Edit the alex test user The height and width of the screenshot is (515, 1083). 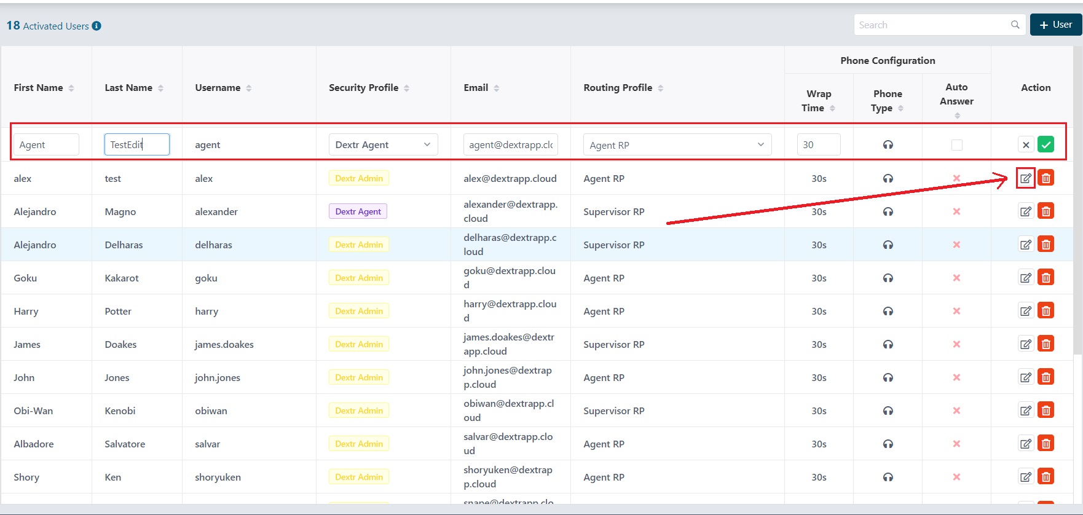pos(1025,178)
